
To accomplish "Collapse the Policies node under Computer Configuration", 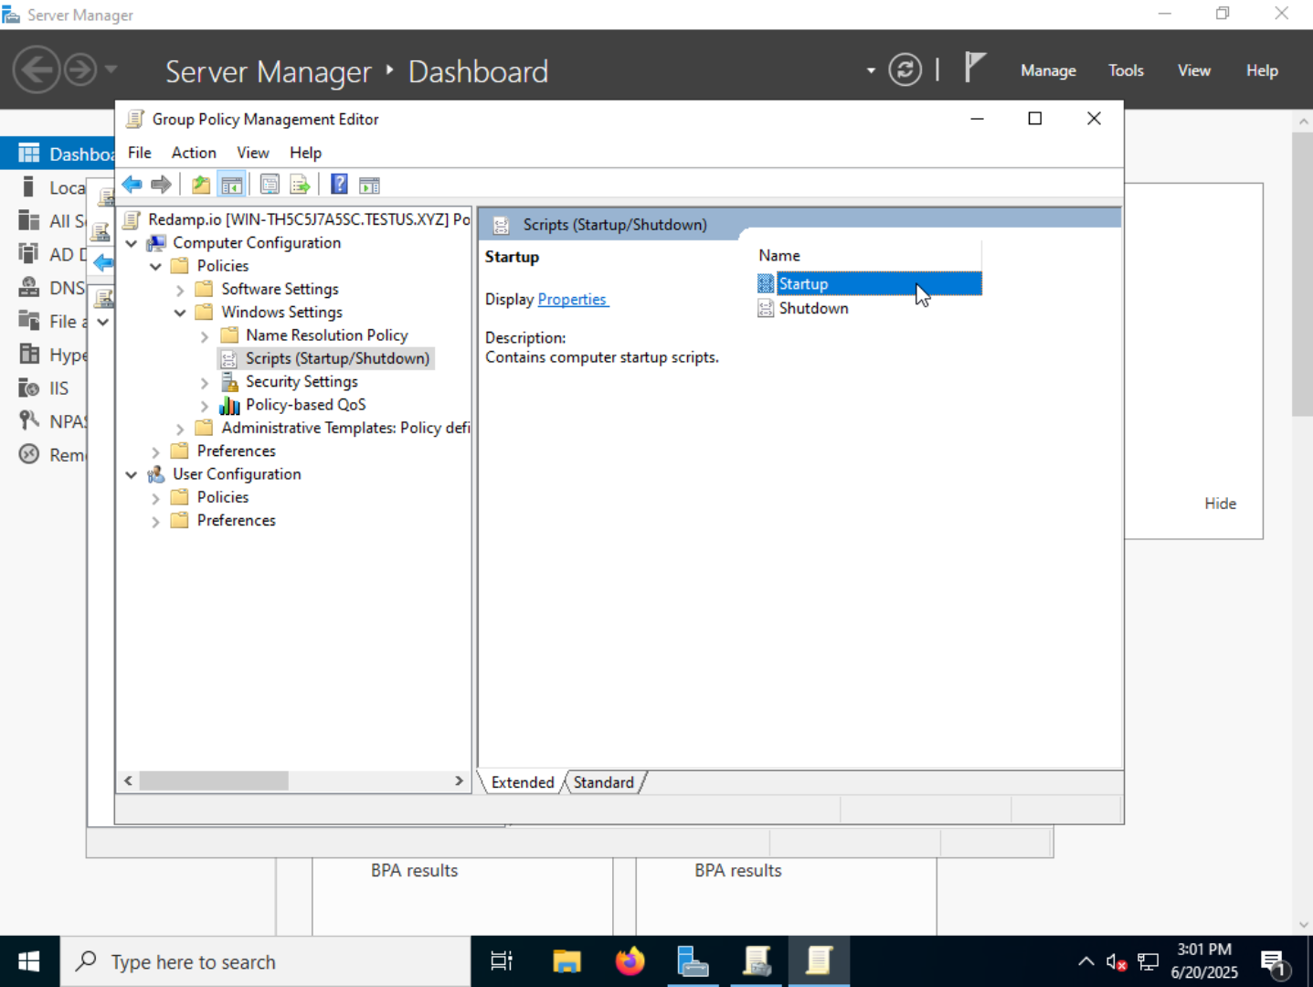I will [x=155, y=266].
